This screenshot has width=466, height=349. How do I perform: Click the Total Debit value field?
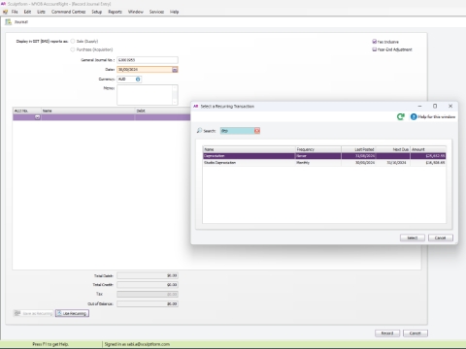point(148,275)
